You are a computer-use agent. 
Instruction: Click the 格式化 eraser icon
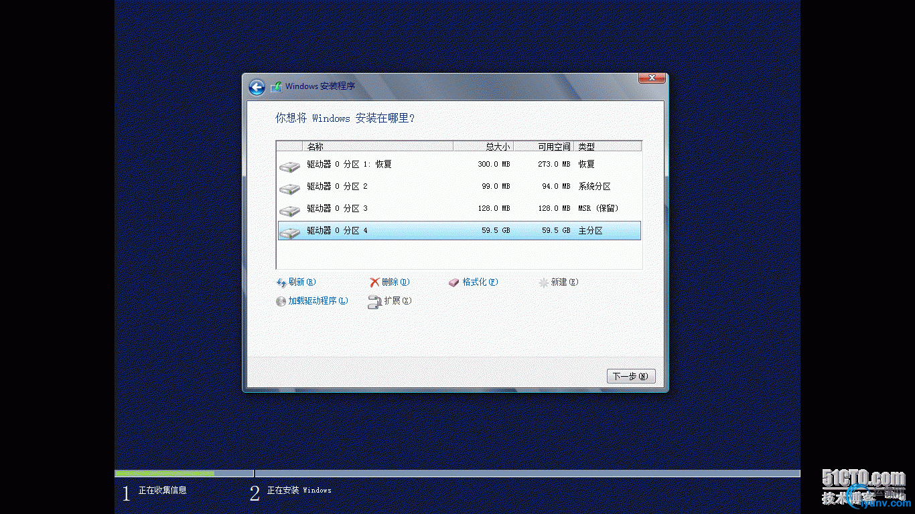click(454, 282)
